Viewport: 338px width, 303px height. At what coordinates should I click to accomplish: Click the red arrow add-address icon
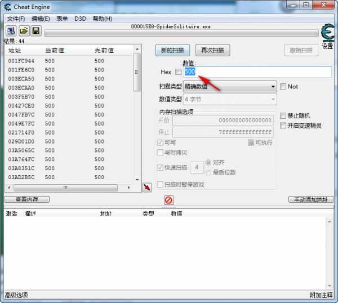147,188
